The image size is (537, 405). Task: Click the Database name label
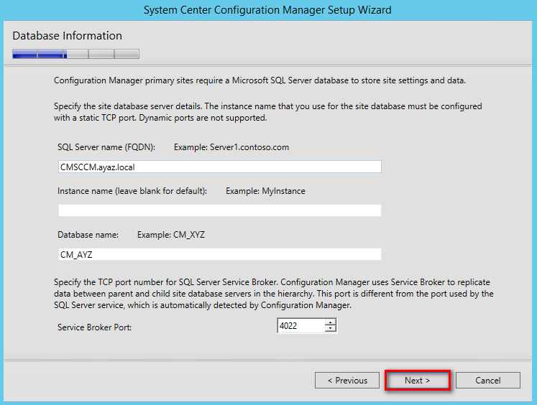(88, 235)
